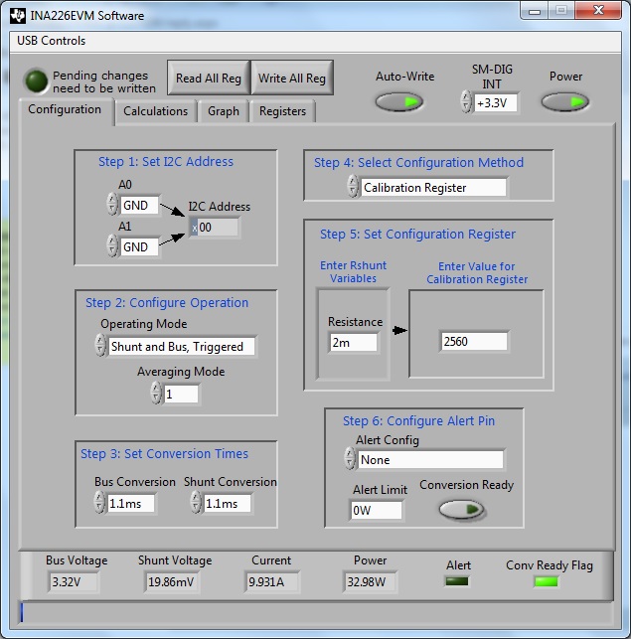Click the Bus Voltage 3.32V readout

[x=74, y=581]
